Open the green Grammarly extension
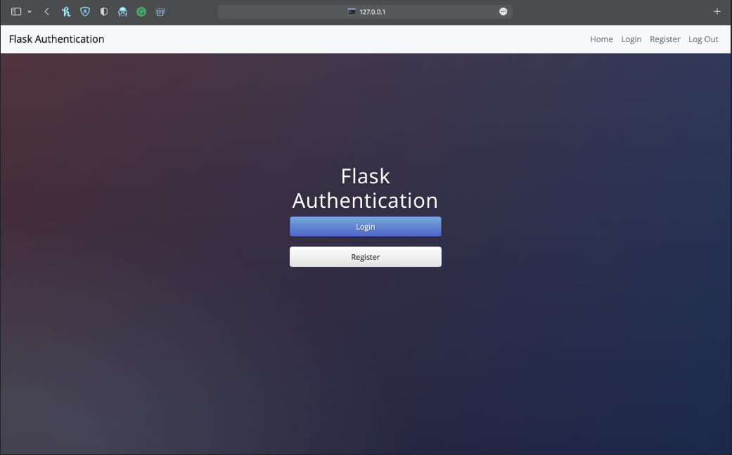Image resolution: width=732 pixels, height=455 pixels. 141,12
